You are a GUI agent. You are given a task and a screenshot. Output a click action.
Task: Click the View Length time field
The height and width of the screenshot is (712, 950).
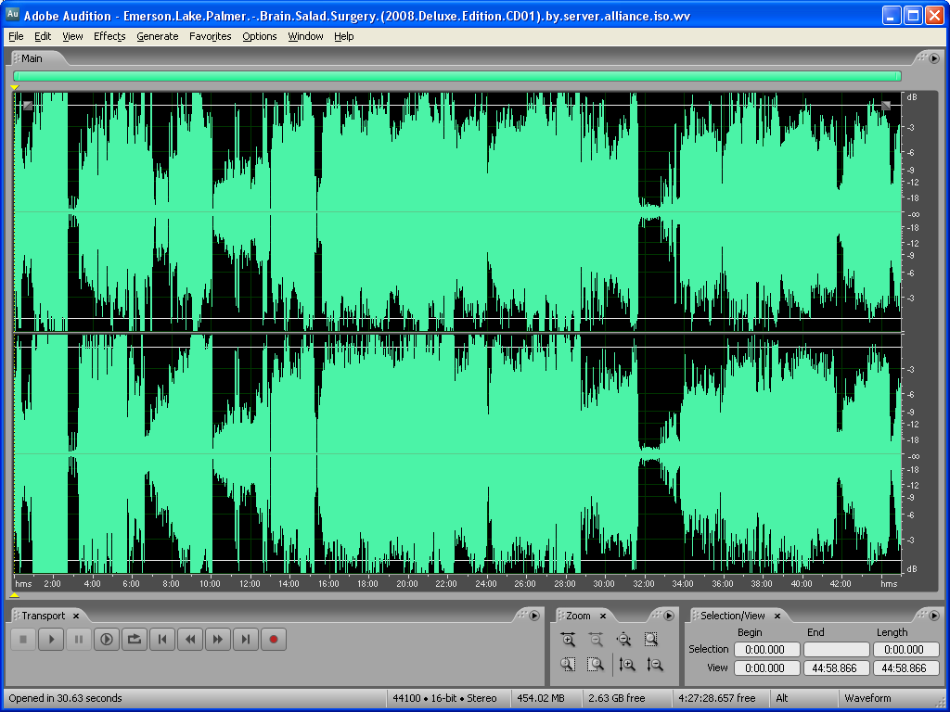point(905,668)
